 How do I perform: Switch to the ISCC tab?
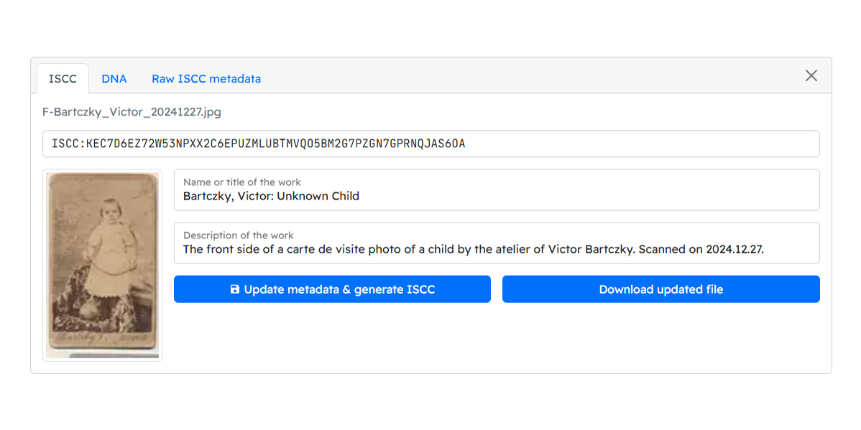tap(63, 79)
